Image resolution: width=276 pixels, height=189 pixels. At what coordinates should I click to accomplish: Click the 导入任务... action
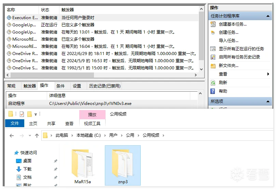tap(229, 41)
